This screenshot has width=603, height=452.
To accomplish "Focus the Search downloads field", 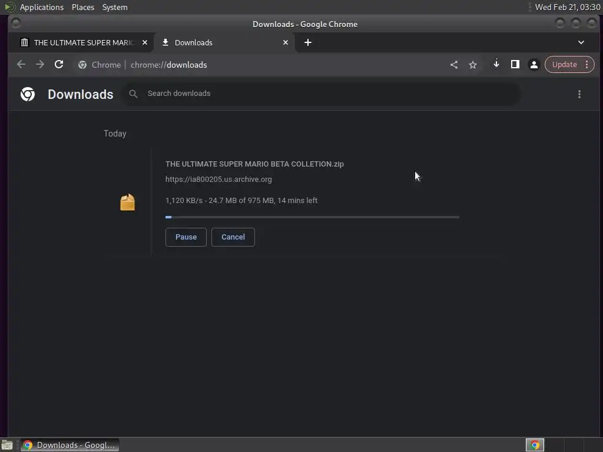I will click(321, 94).
